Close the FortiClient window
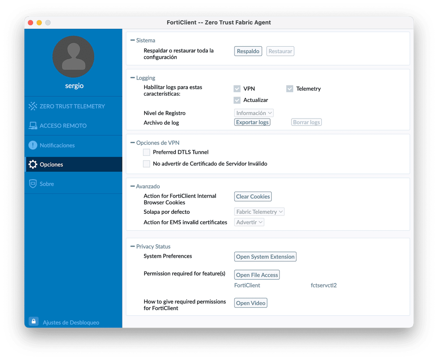The image size is (438, 360). click(31, 22)
